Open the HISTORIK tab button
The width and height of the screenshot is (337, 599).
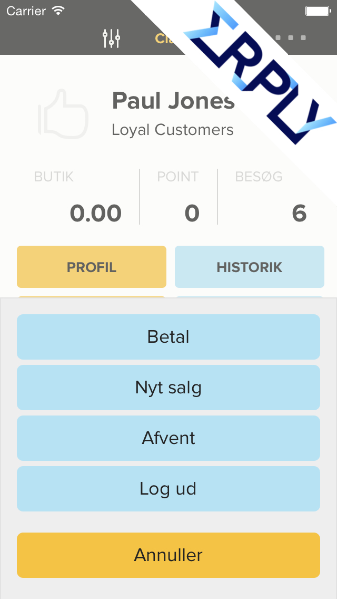pyautogui.click(x=250, y=267)
